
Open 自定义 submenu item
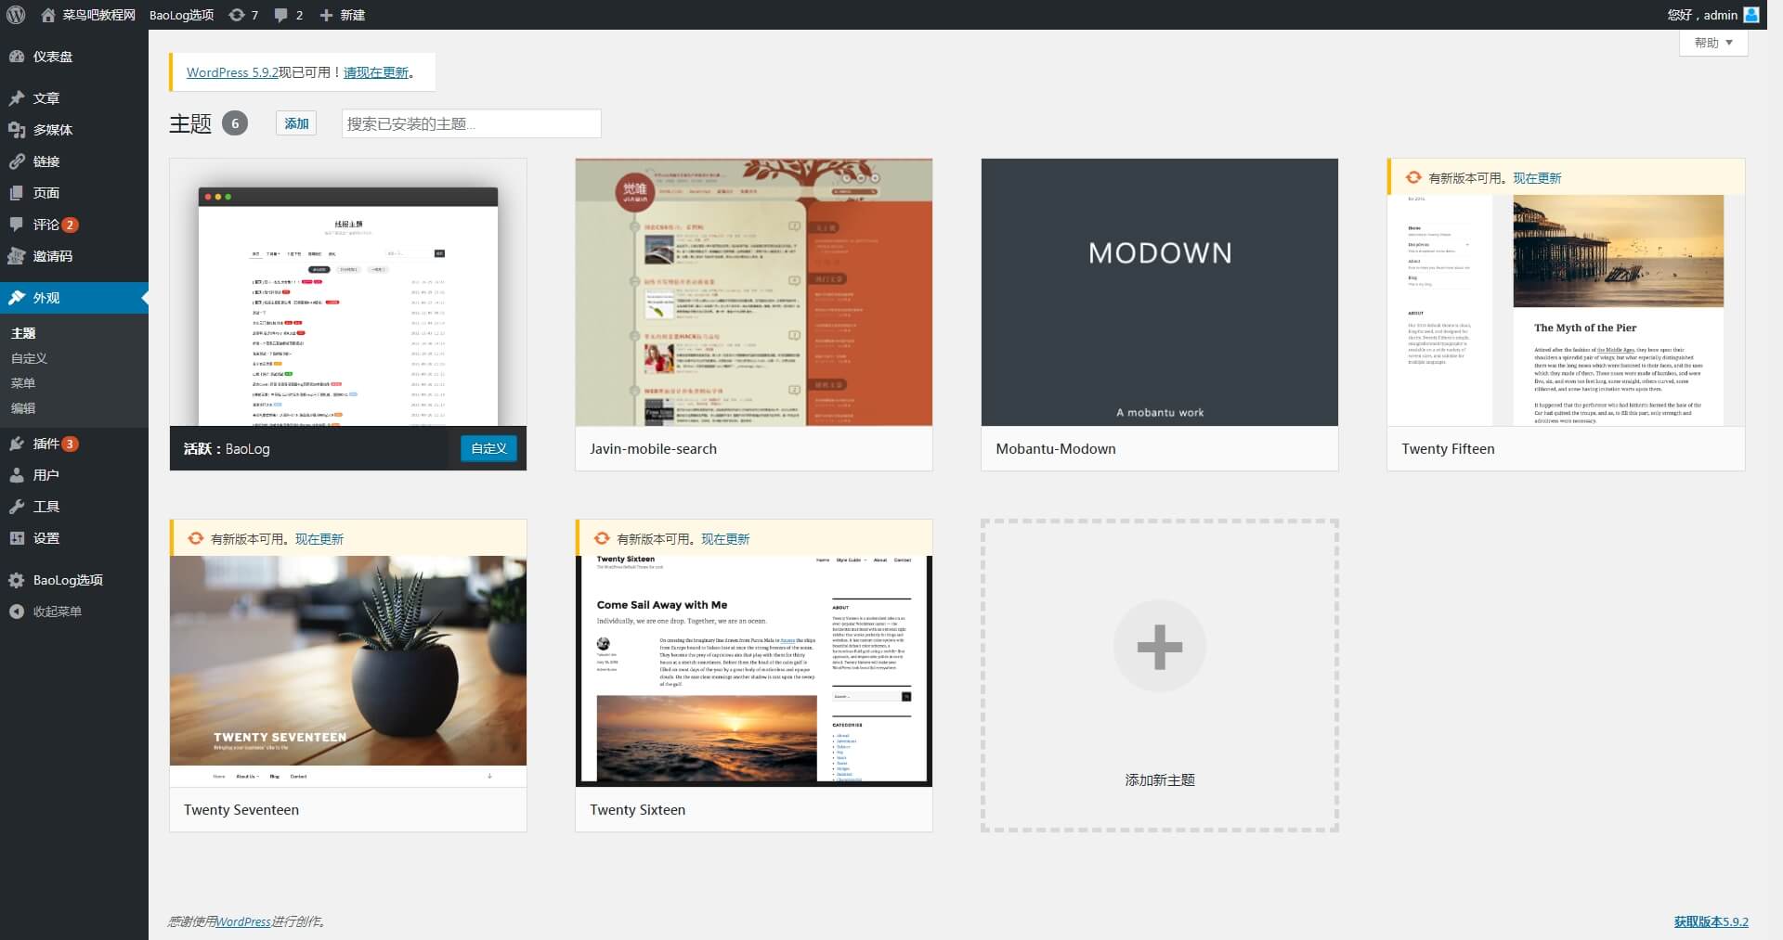pos(29,358)
